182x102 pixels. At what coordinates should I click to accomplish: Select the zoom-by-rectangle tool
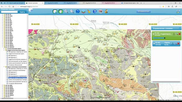(55, 11)
